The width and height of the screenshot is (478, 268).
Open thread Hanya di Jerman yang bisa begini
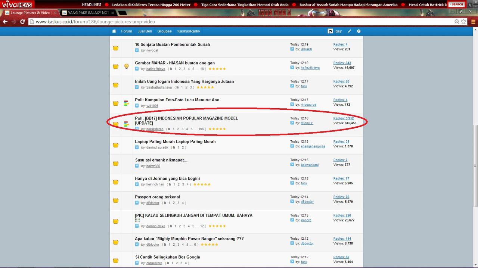(167, 178)
